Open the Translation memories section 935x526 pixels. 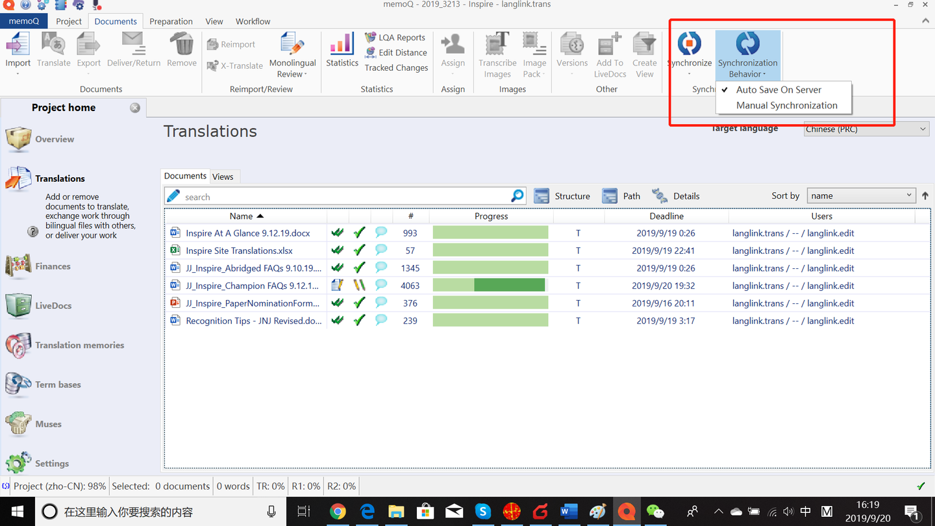[79, 345]
